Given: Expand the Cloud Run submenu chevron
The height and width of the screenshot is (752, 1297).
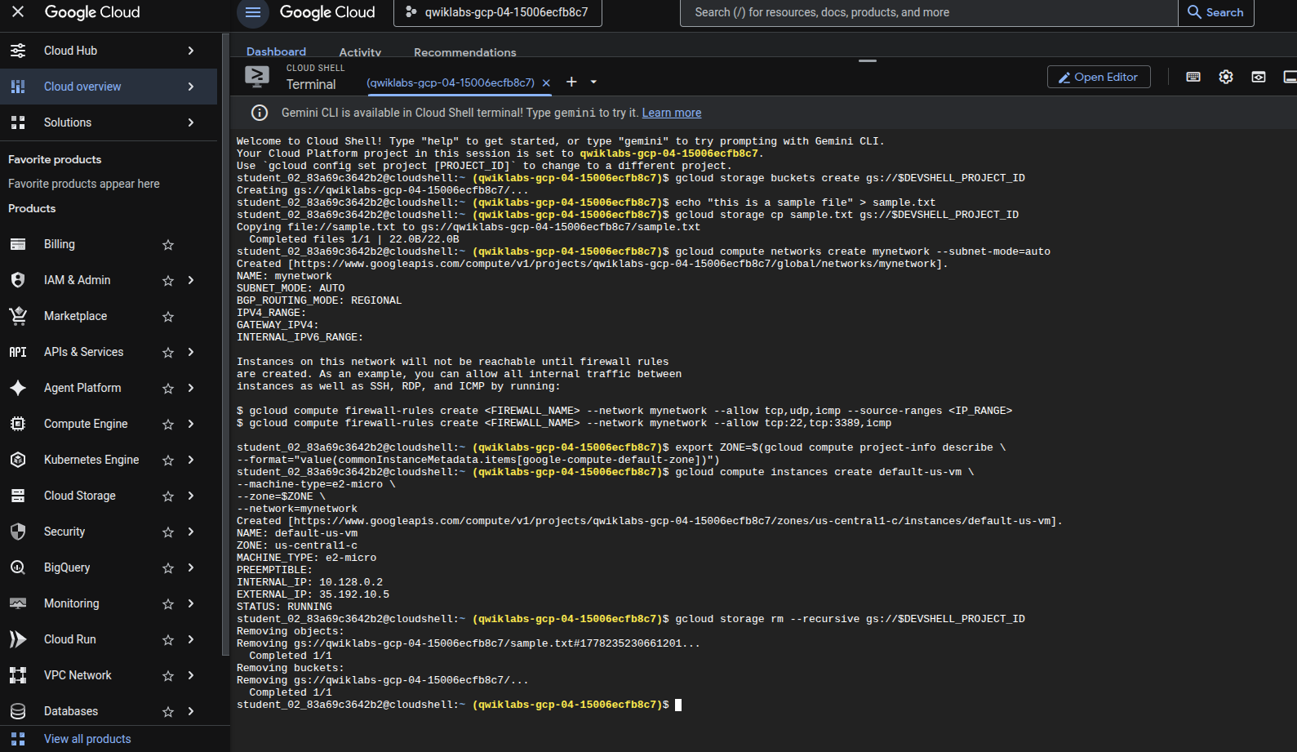Looking at the screenshot, I should tap(191, 639).
